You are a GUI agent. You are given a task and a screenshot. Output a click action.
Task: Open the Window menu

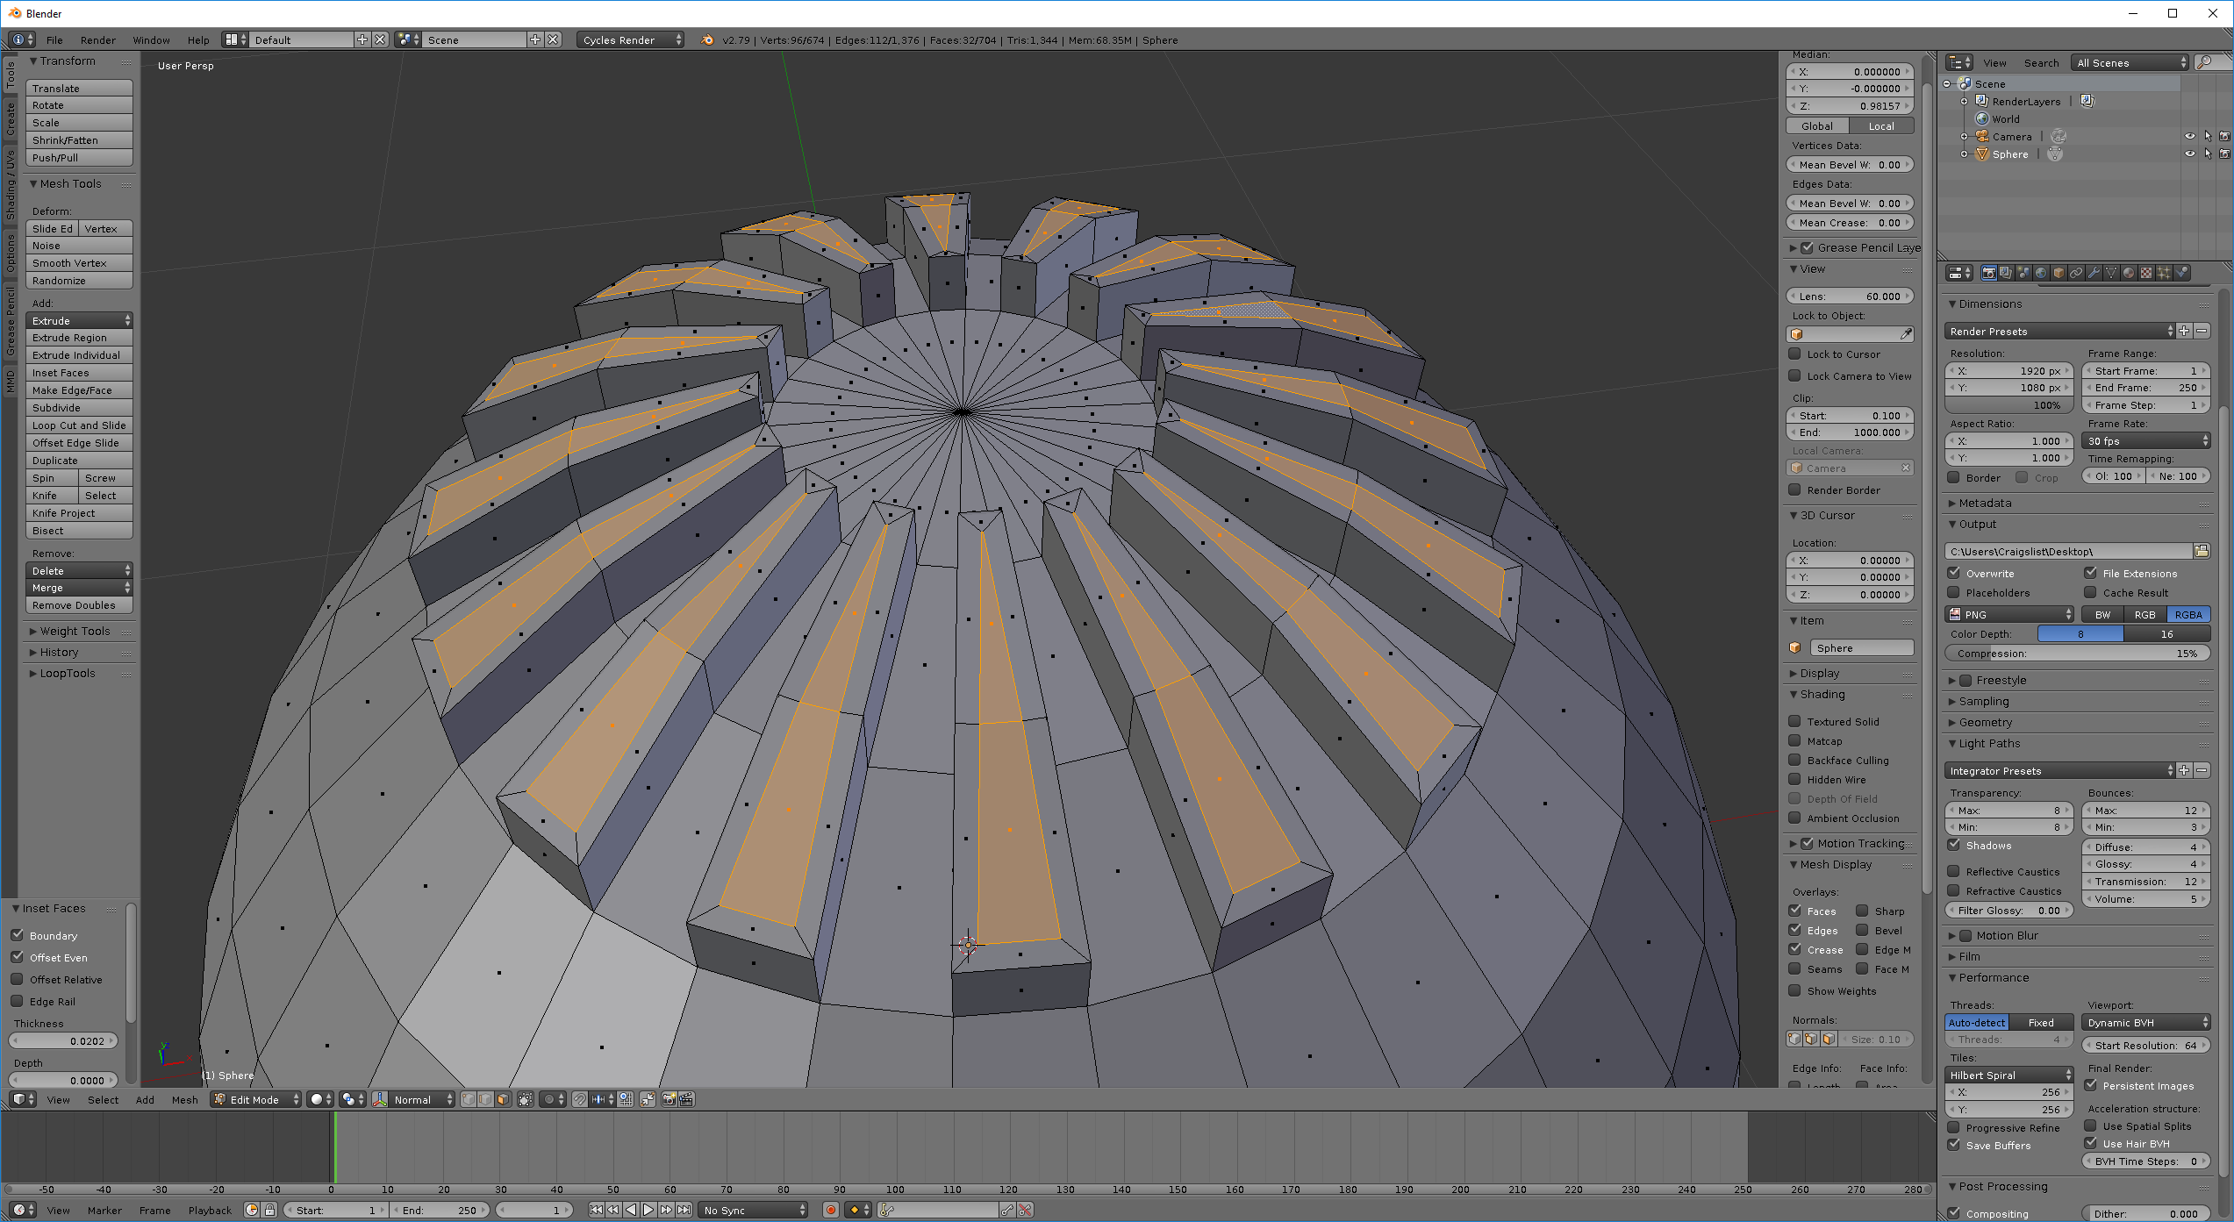[151, 39]
